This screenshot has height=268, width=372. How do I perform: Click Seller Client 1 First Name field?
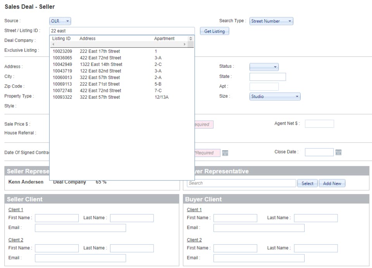57,218
